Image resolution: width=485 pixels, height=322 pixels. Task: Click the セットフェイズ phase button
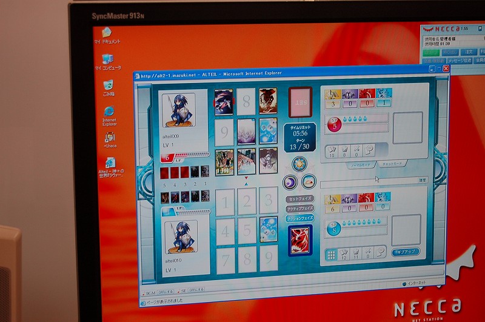(299, 198)
